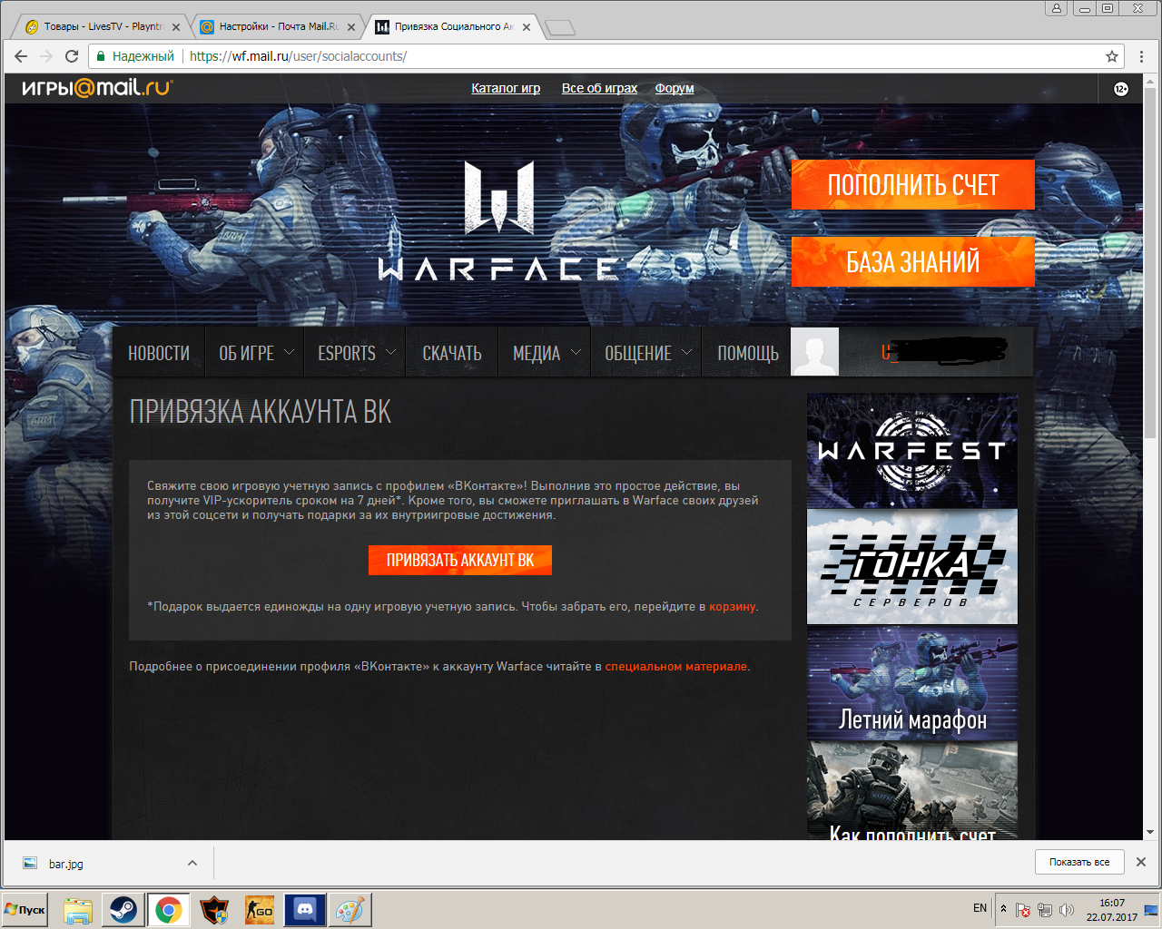
Task: Open the Форум link
Action: (x=675, y=88)
